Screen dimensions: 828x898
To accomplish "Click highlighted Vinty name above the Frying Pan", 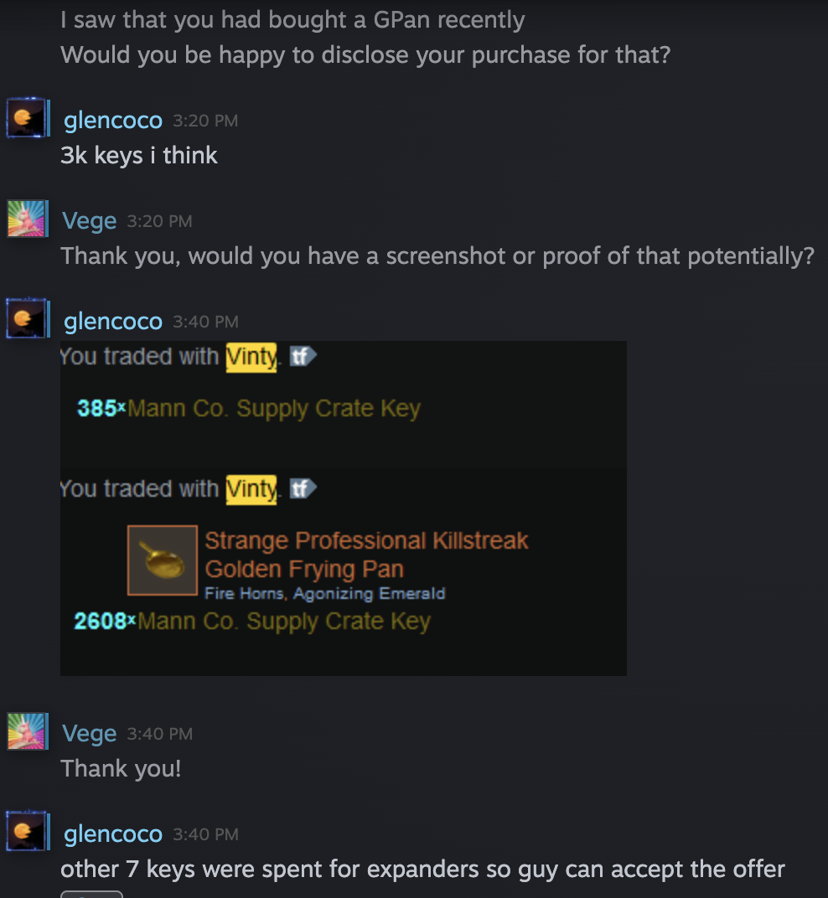I will 251,490.
